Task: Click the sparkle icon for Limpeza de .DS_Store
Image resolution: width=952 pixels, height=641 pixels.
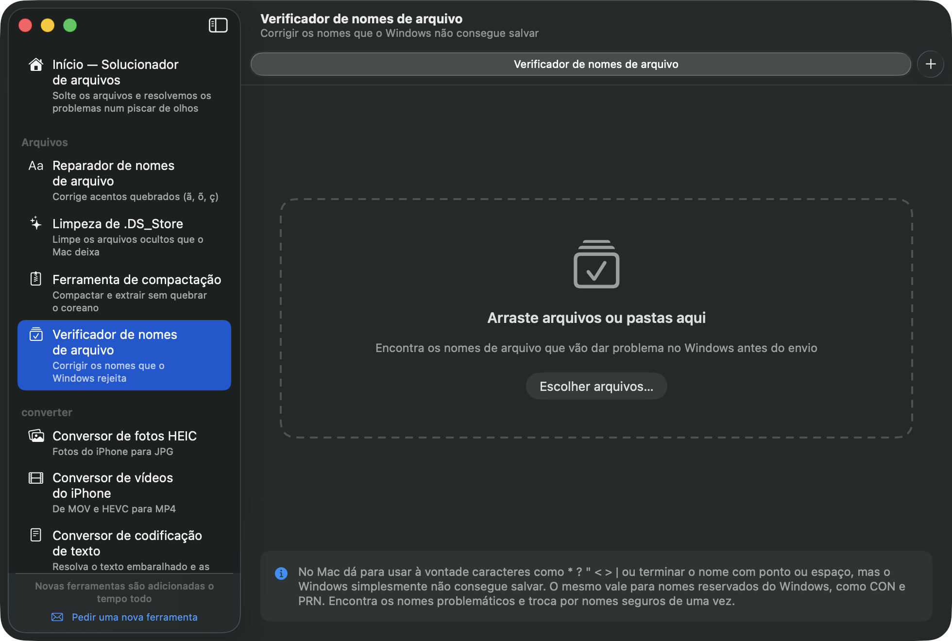Action: (36, 223)
